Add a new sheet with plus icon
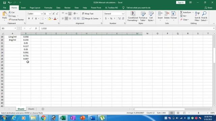The image size is (216, 121). click(43, 109)
